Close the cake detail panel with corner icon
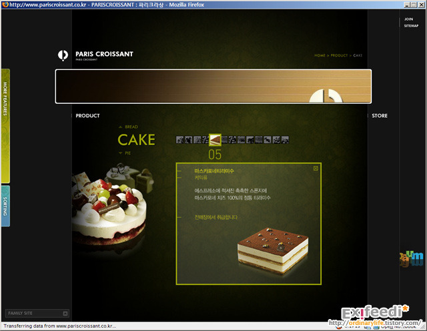The height and width of the screenshot is (331, 427). click(316, 168)
